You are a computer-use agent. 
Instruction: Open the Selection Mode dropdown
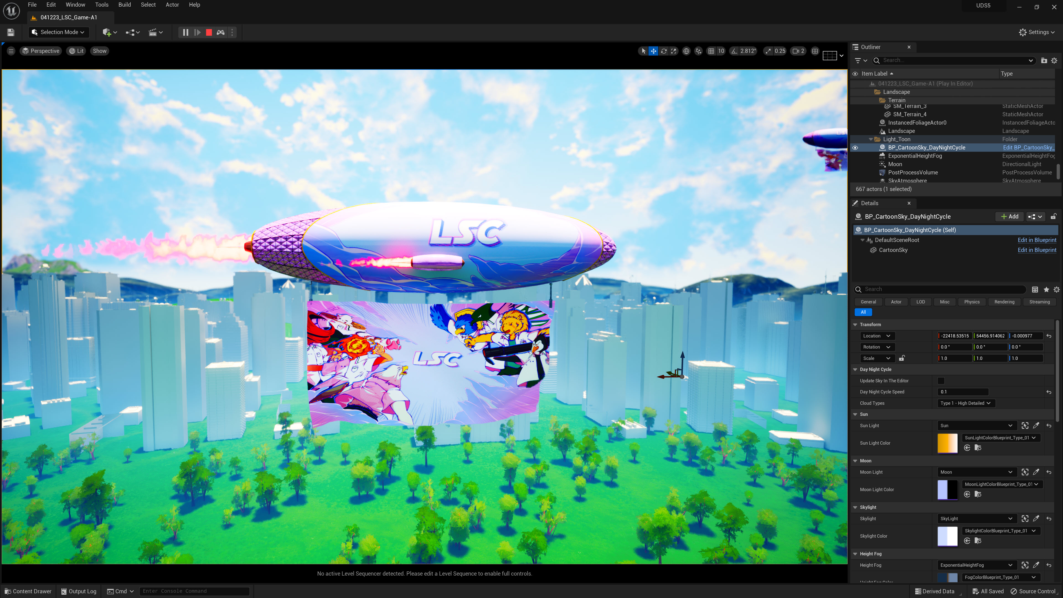pyautogui.click(x=59, y=32)
